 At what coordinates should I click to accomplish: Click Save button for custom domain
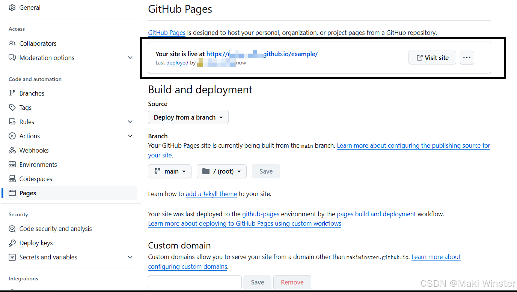coord(257,282)
